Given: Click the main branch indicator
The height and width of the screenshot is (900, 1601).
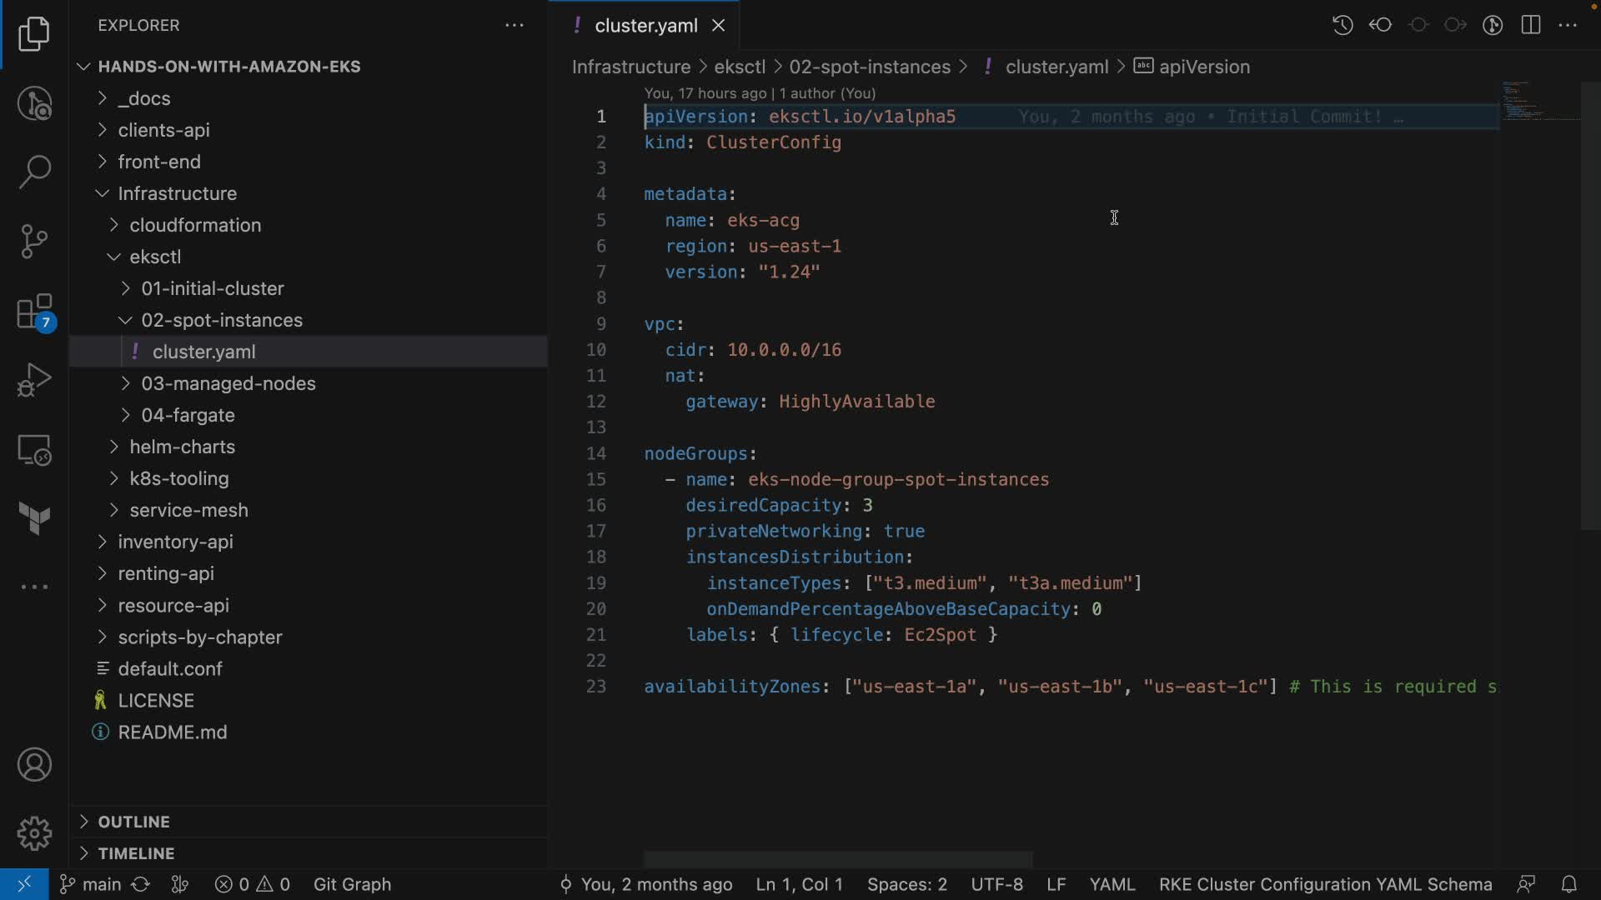Looking at the screenshot, I should pyautogui.click(x=92, y=884).
